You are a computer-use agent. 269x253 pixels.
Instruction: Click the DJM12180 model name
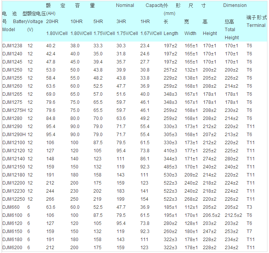pos(13,175)
